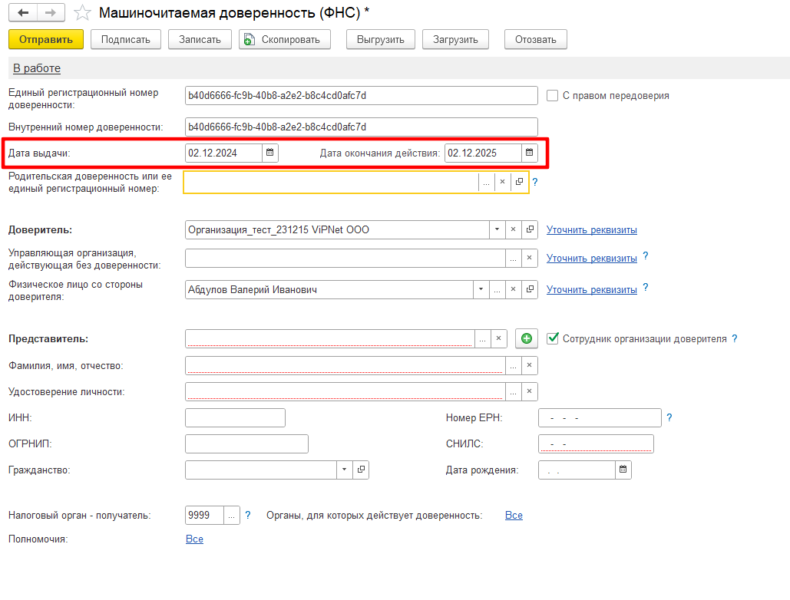Open the В работе status link
Viewport: 790px width, 600px height.
(37, 69)
